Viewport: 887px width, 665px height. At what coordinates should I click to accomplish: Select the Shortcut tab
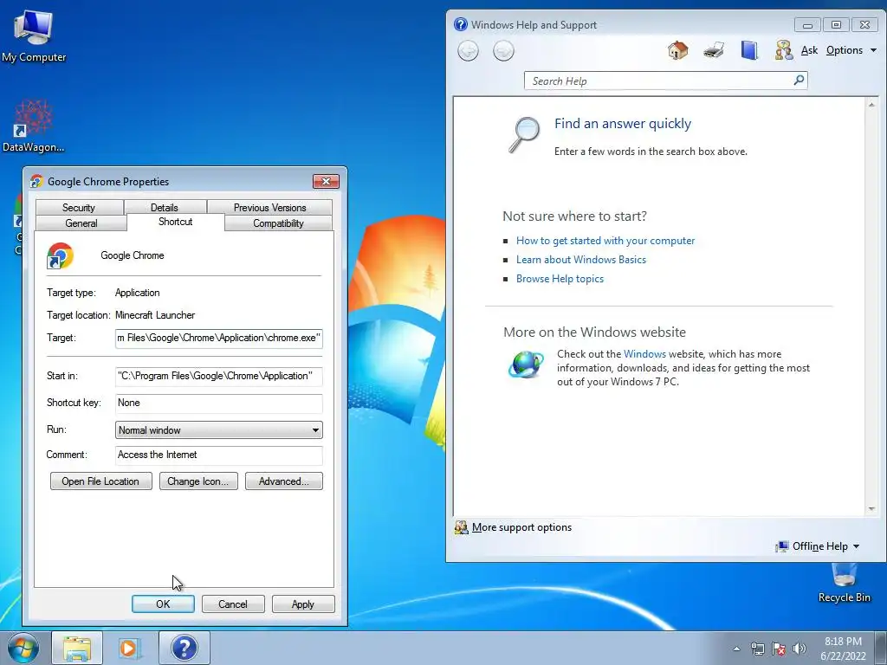point(175,223)
